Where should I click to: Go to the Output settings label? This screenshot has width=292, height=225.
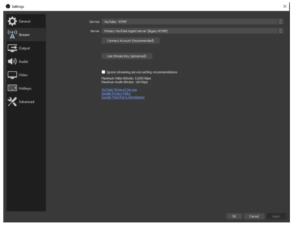[24, 48]
